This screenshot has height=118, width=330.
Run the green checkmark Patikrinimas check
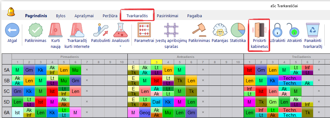36,30
